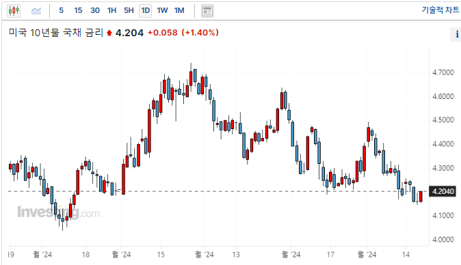Click the 4.6000 axis label

coord(443,96)
